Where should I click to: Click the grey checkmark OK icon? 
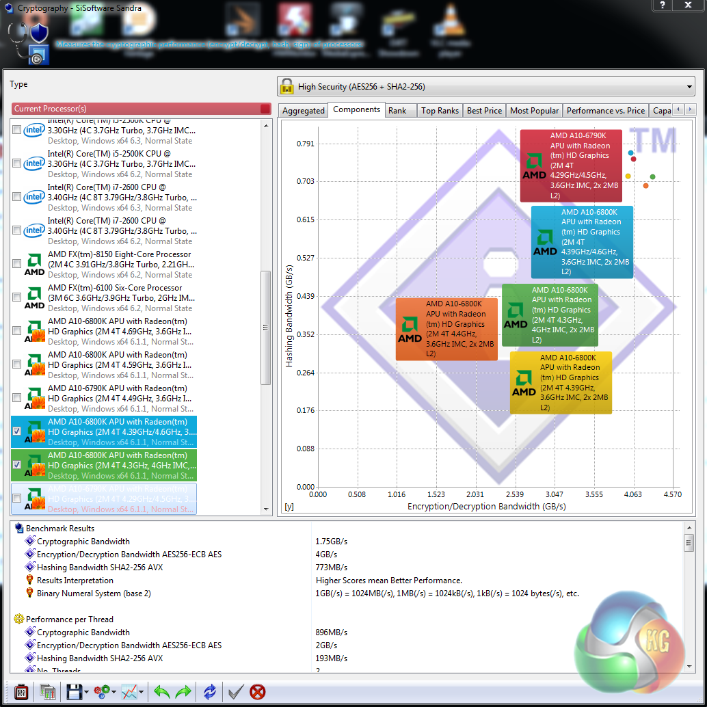coord(235,692)
